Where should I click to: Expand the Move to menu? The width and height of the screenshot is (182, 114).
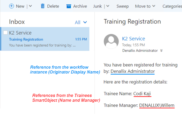point(145,6)
